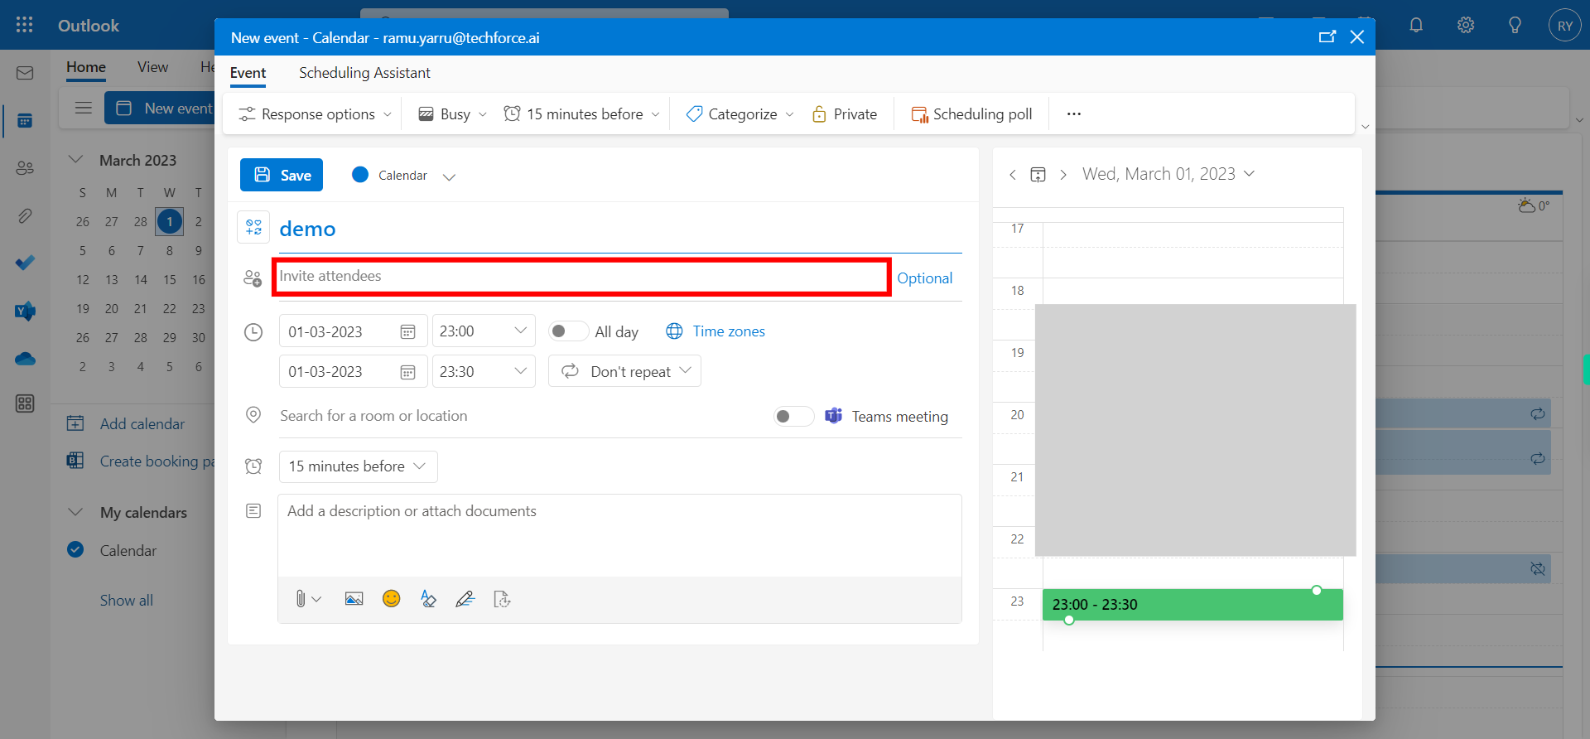
Task: Open Scheduling poll
Action: (971, 114)
